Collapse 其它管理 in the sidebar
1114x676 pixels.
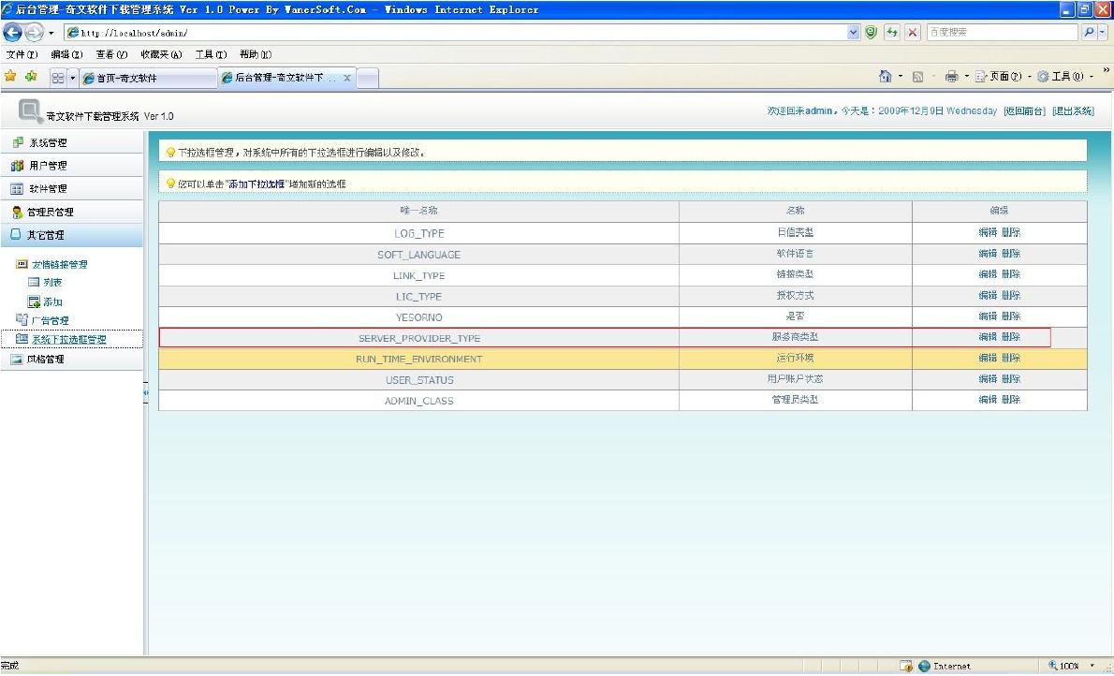tap(72, 235)
